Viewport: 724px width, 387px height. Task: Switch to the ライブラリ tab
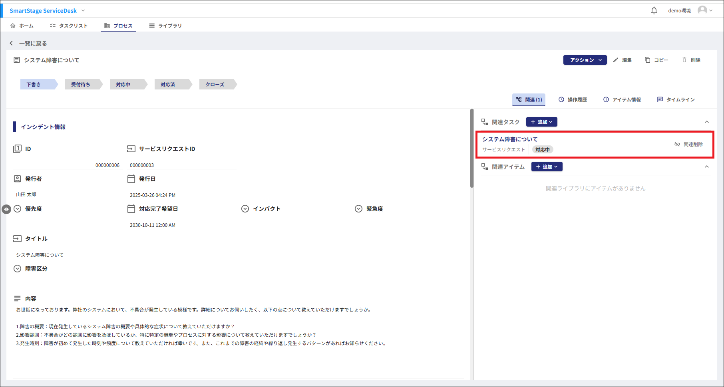(165, 26)
